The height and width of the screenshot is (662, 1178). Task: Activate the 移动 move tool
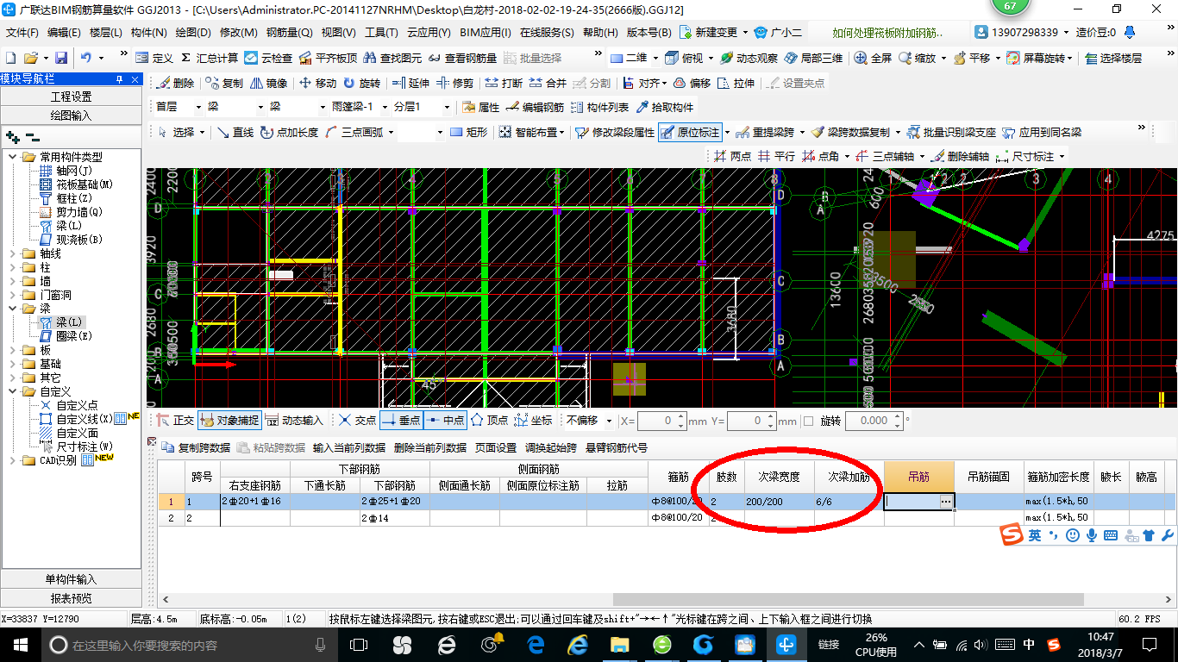317,84
